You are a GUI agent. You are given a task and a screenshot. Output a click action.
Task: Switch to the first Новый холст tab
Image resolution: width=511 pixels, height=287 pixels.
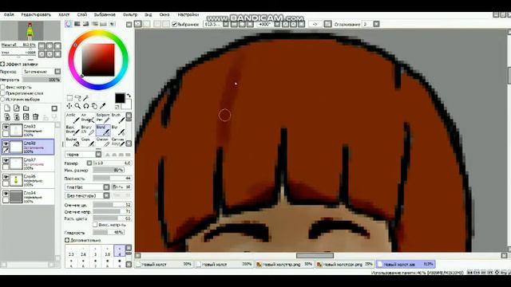[x=164, y=264]
